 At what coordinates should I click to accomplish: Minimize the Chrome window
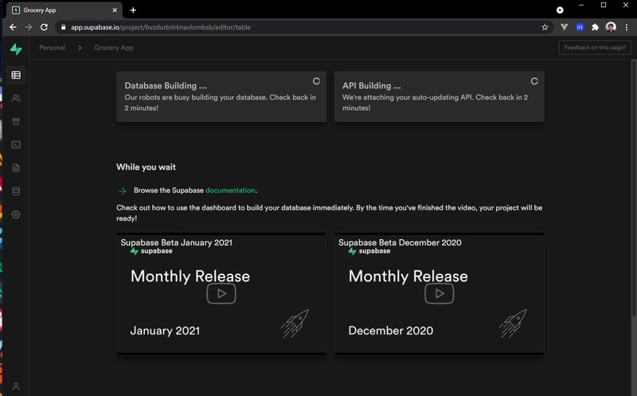(x=581, y=6)
